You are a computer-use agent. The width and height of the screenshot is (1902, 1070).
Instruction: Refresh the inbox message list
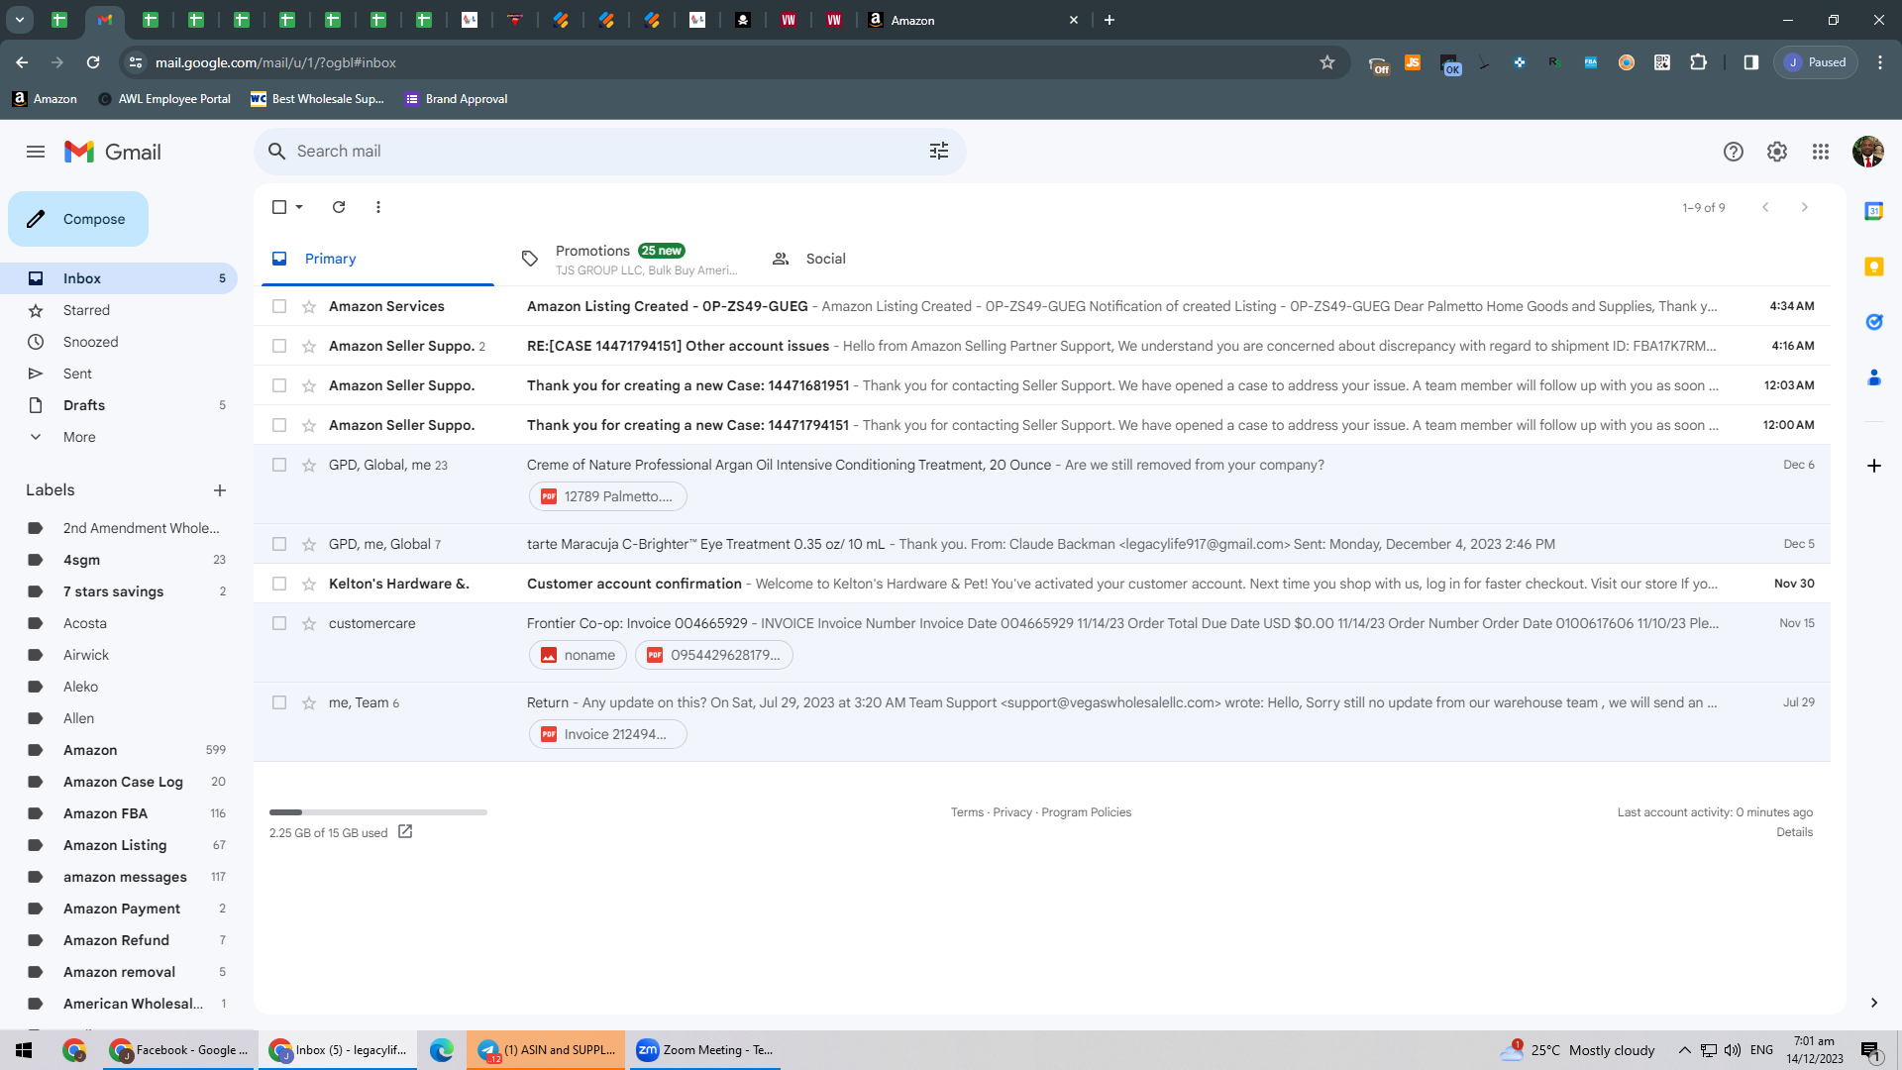339,207
